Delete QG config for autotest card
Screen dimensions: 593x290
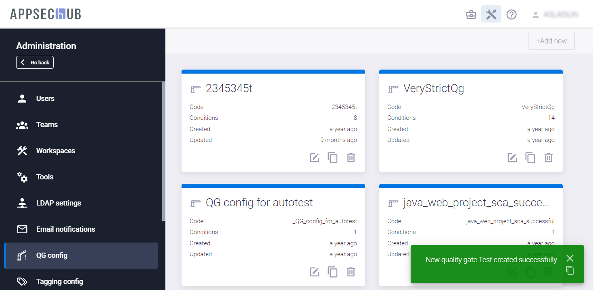coord(351,272)
